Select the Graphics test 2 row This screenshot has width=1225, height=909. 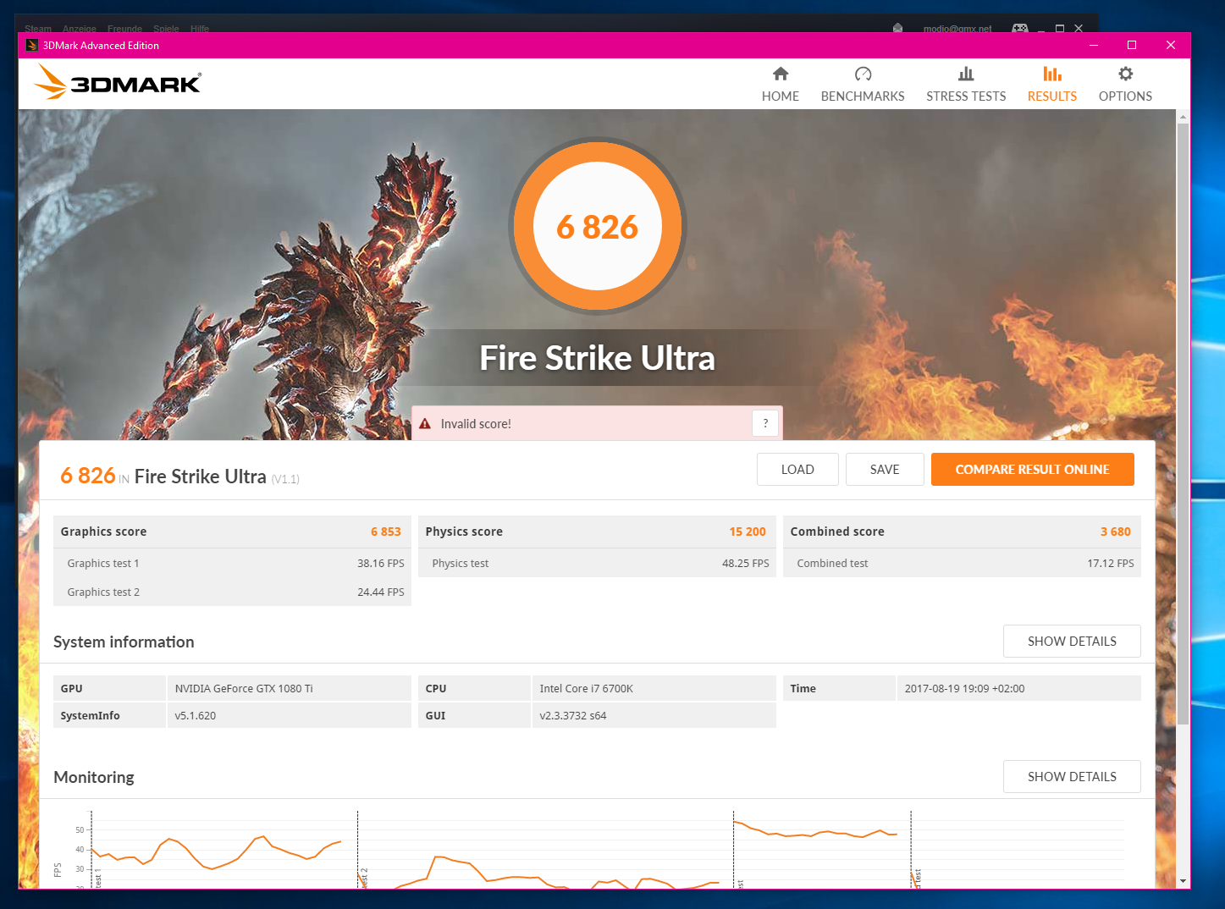(232, 592)
